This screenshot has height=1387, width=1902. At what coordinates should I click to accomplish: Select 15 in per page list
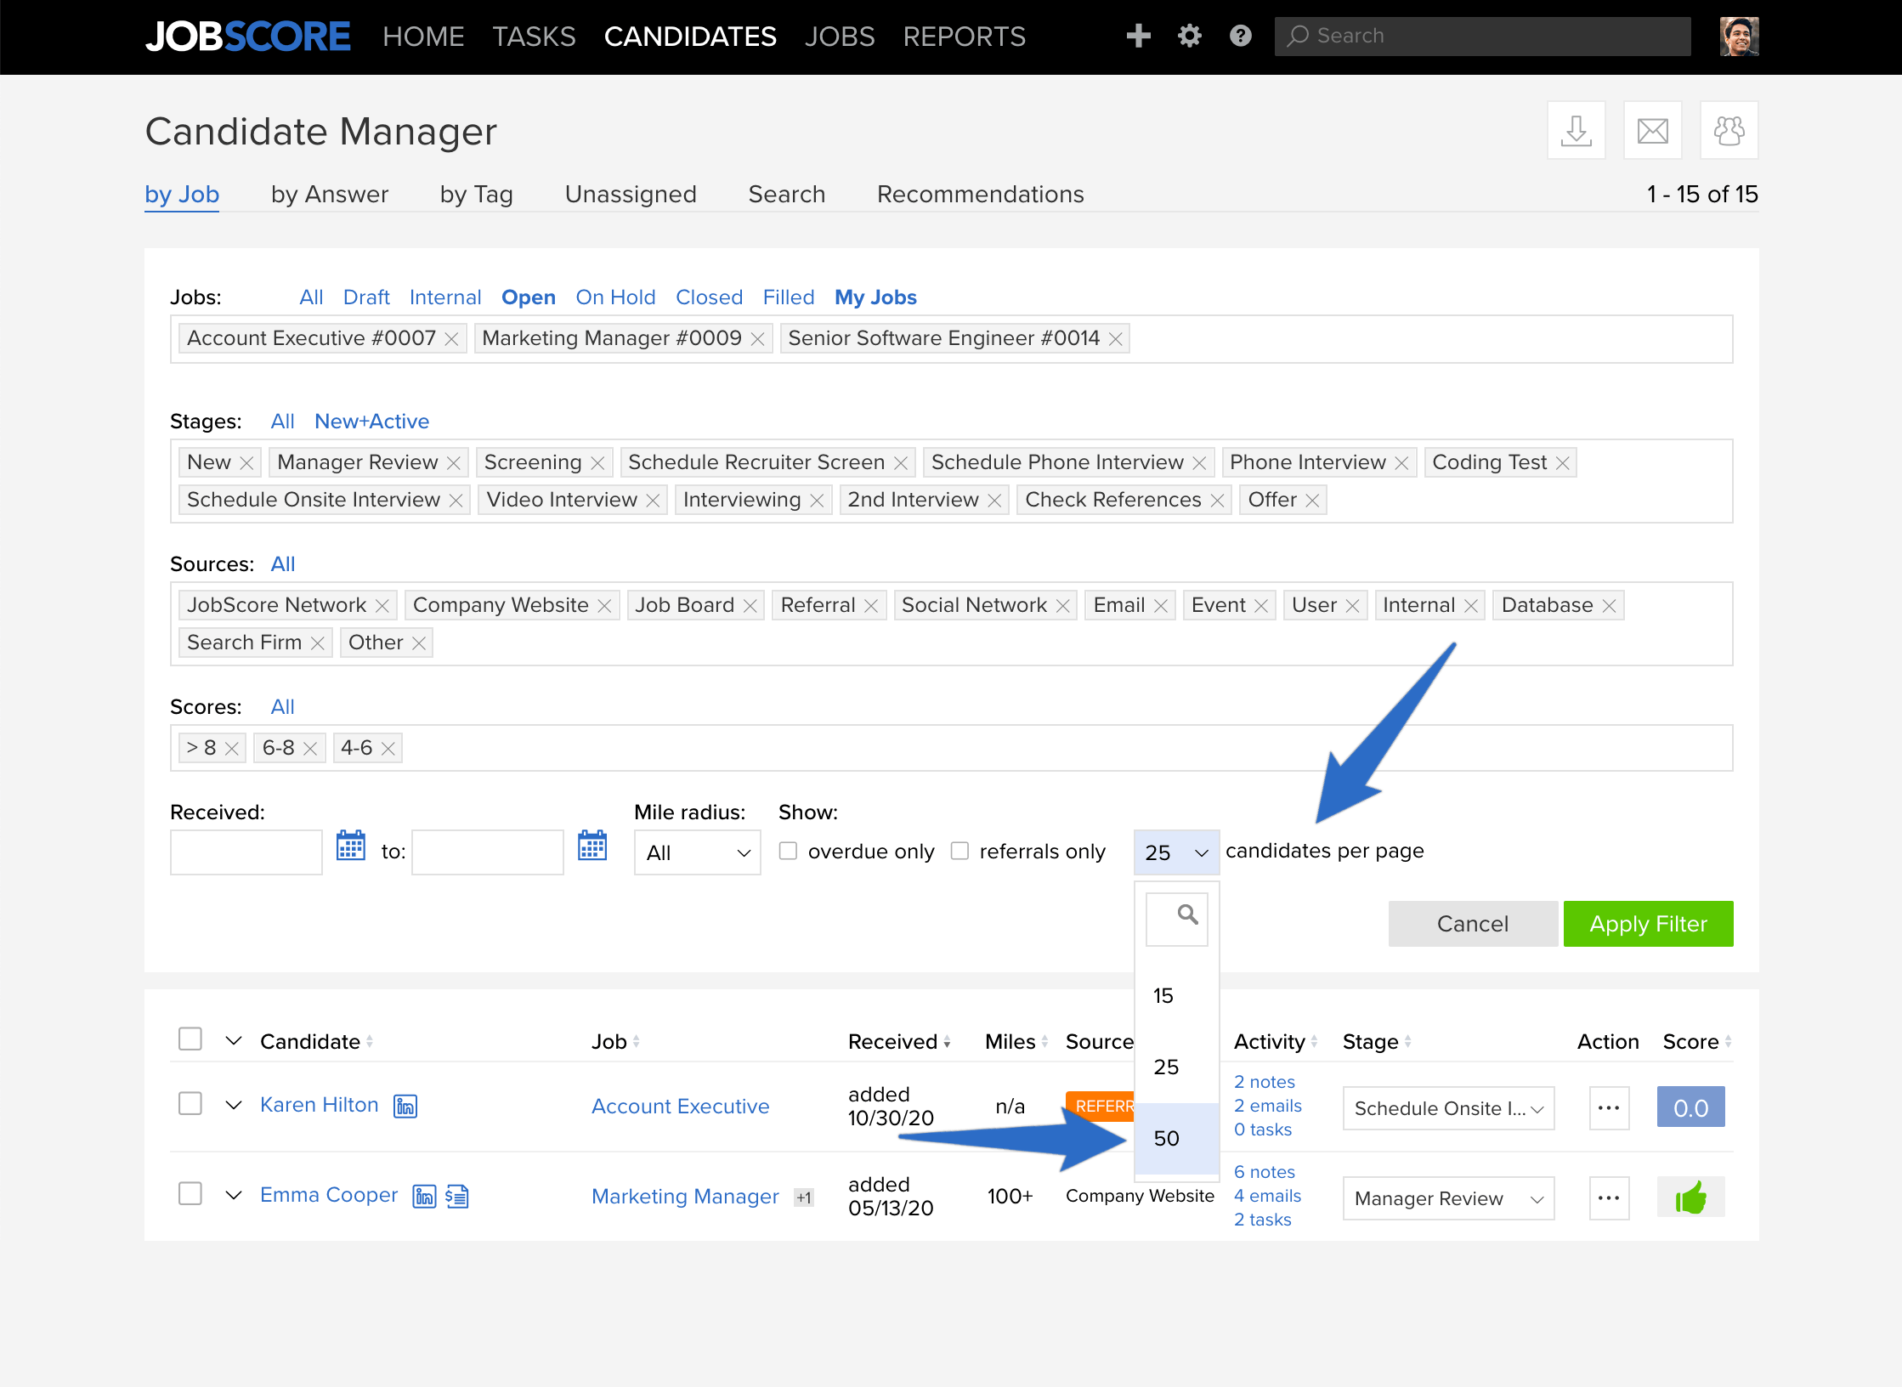tap(1176, 996)
